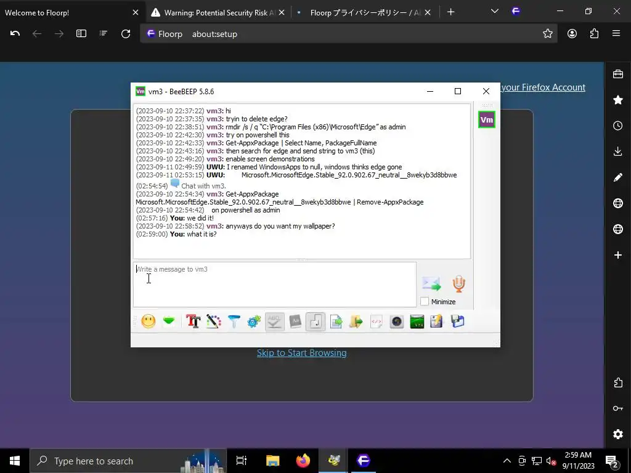Open Task View on the taskbar

pos(242,461)
